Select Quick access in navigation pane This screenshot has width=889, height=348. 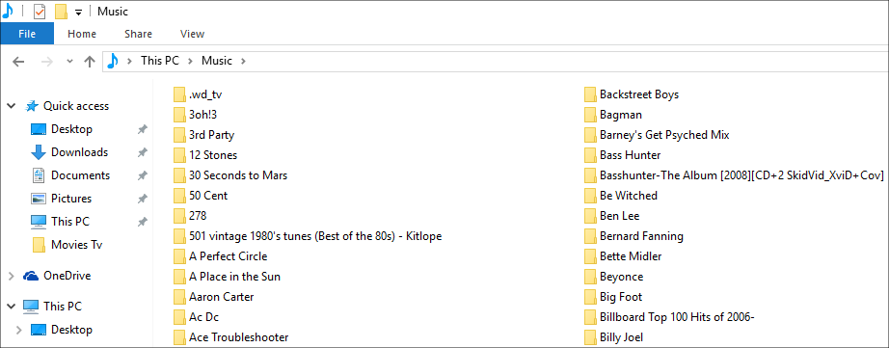coord(76,106)
